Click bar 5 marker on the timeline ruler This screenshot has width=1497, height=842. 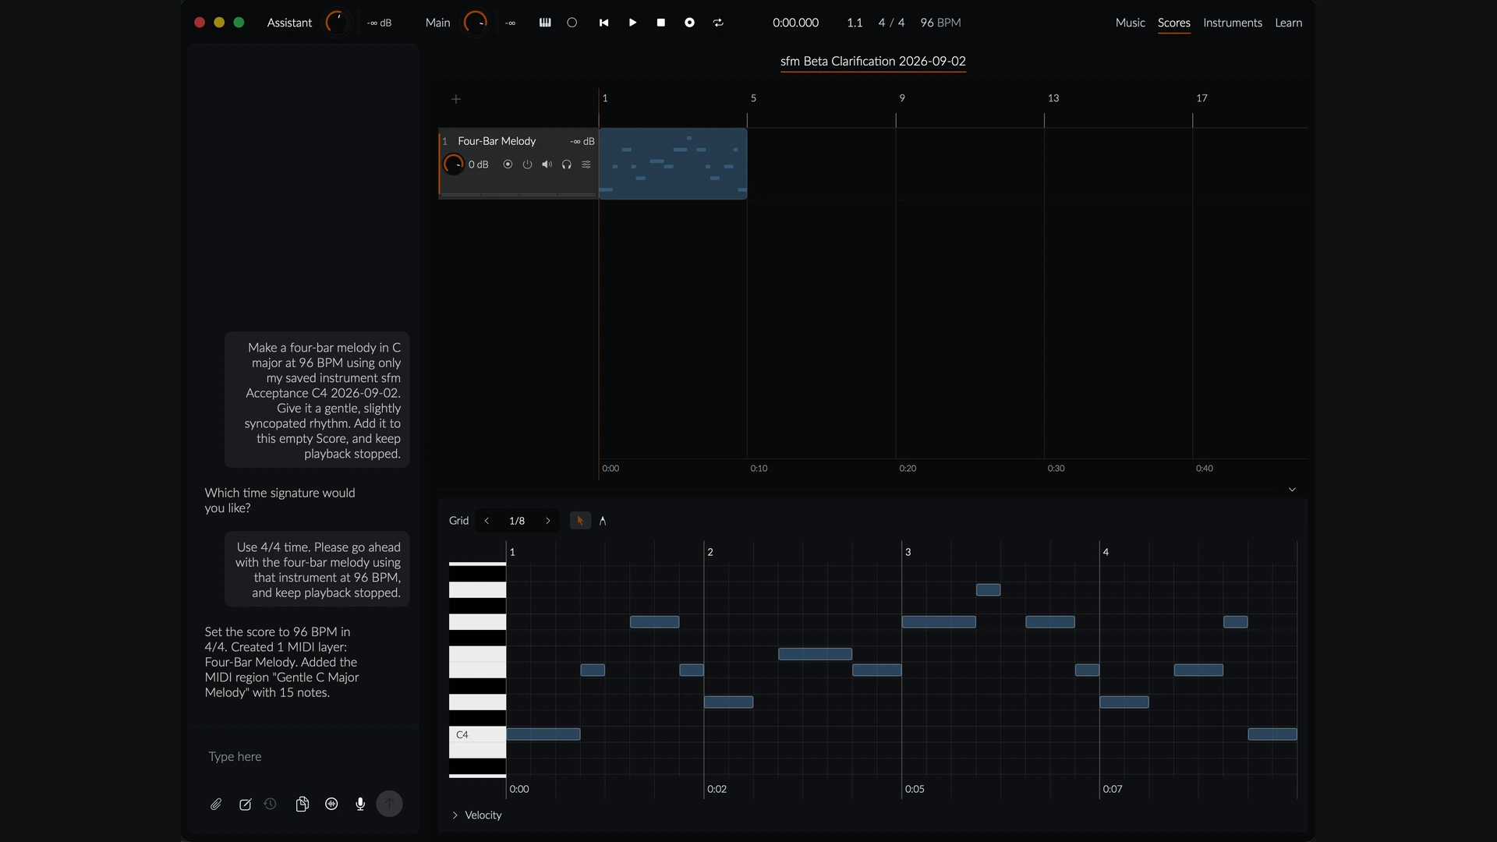(x=753, y=98)
